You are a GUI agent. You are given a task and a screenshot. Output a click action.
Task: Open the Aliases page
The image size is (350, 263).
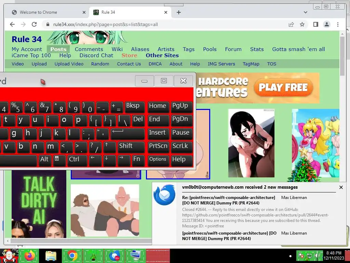(140, 49)
